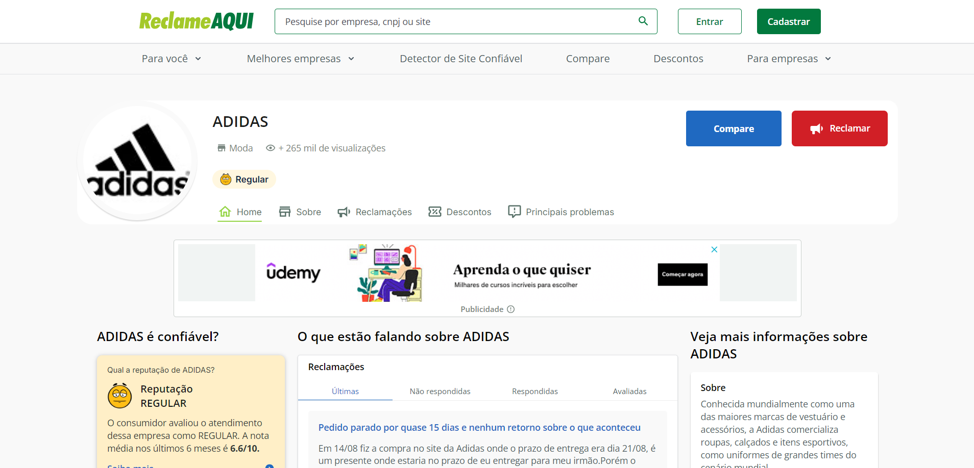This screenshot has height=468, width=974.
Task: Click the Moda category store icon
Action: [x=222, y=148]
